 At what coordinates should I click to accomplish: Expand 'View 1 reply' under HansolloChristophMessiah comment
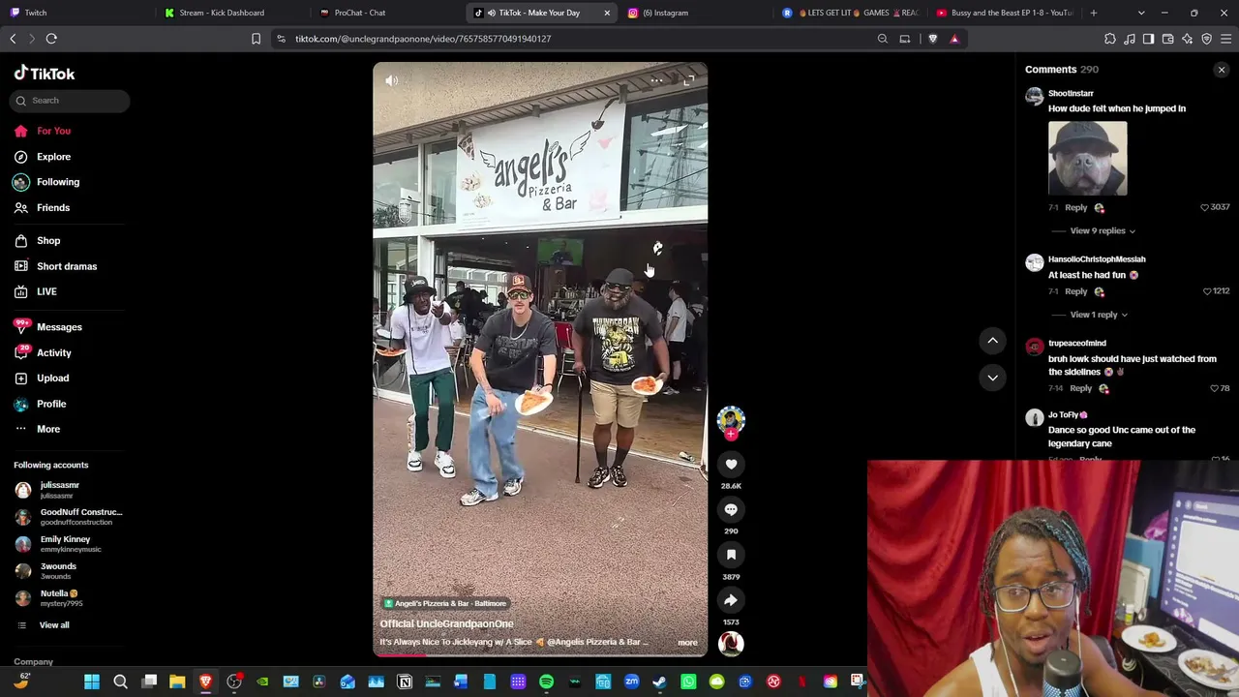click(x=1099, y=315)
